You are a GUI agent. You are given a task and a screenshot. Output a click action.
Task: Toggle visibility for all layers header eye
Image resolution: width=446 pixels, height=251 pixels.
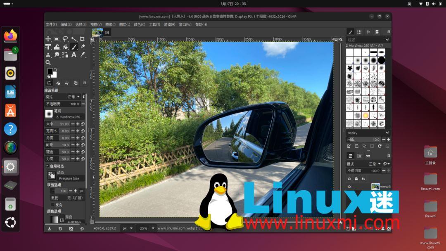349,179
